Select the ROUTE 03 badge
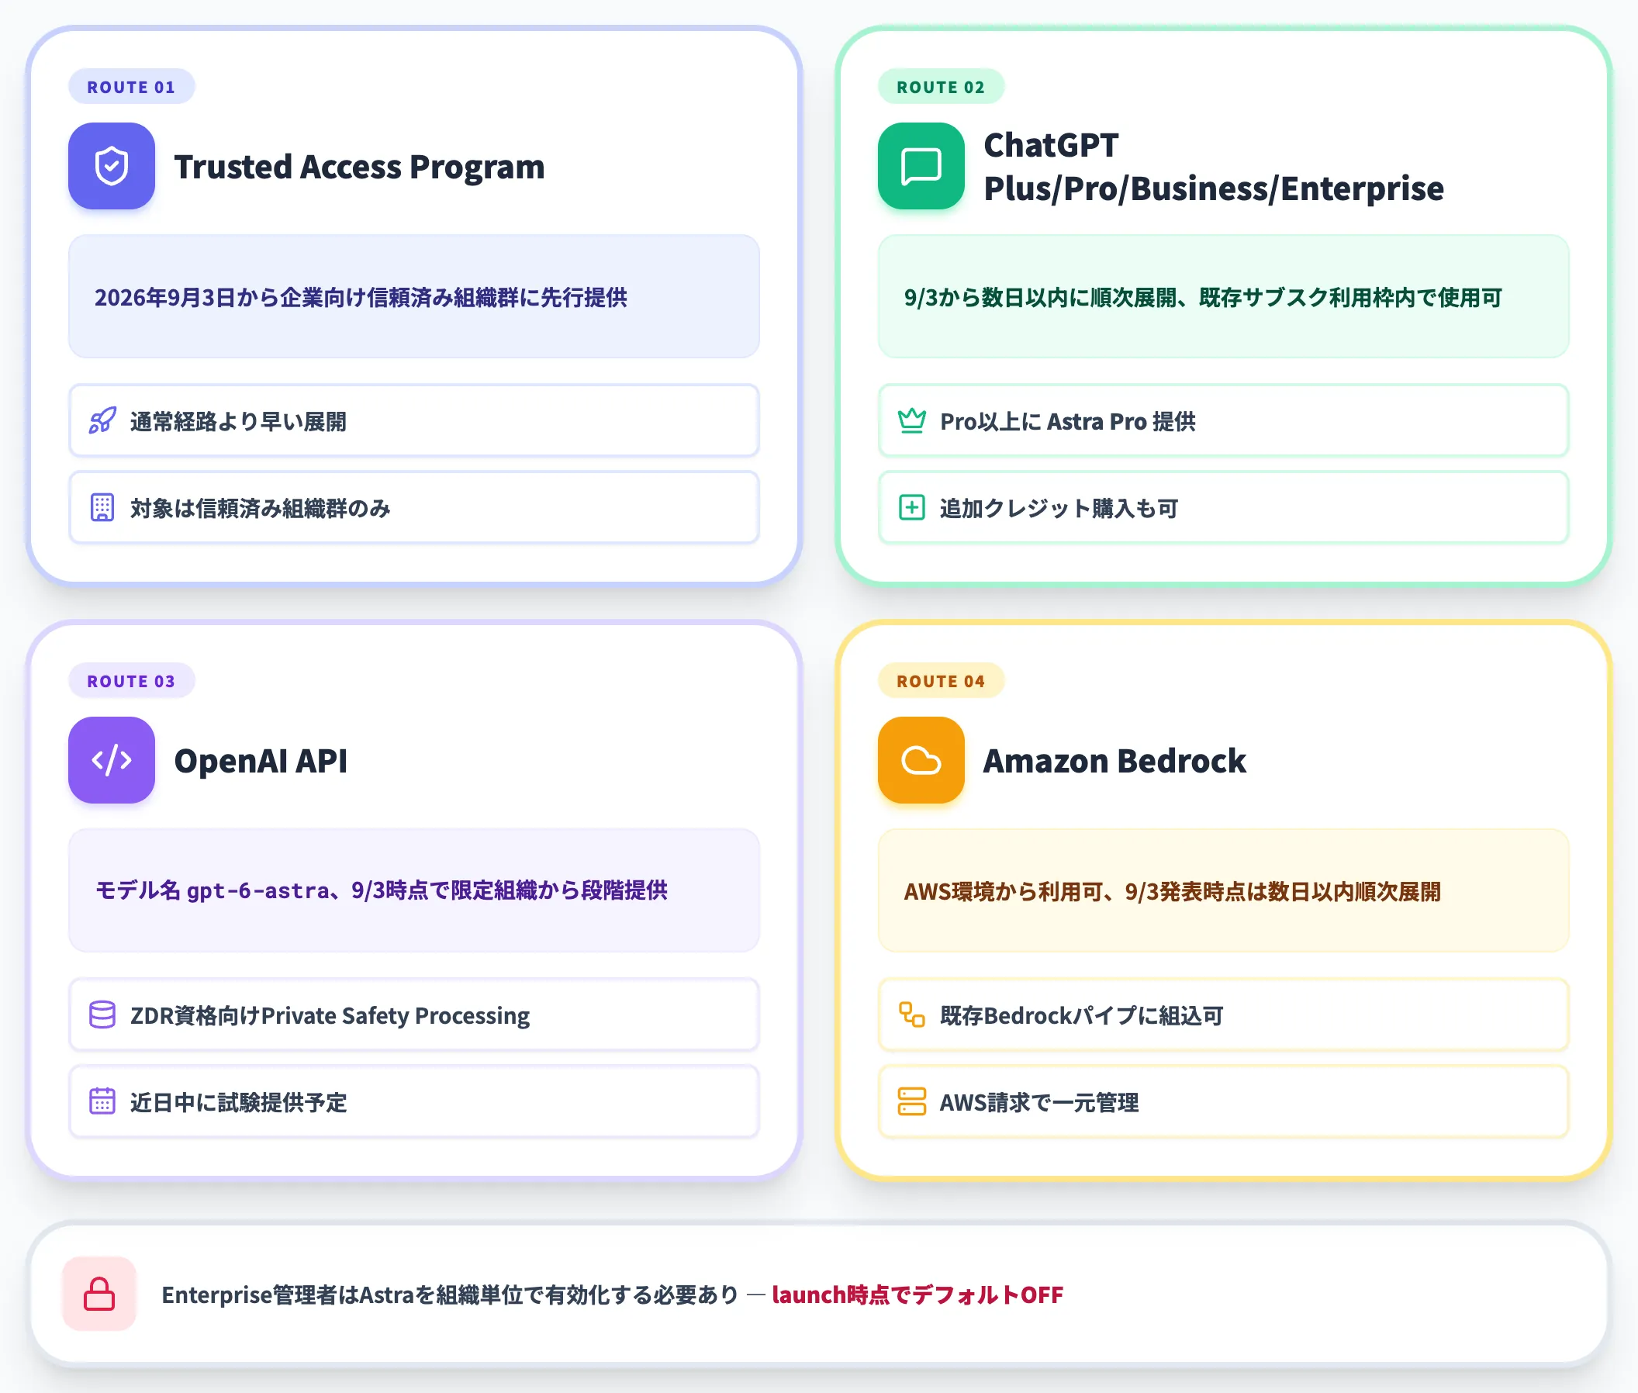The height and width of the screenshot is (1393, 1638). (x=131, y=681)
